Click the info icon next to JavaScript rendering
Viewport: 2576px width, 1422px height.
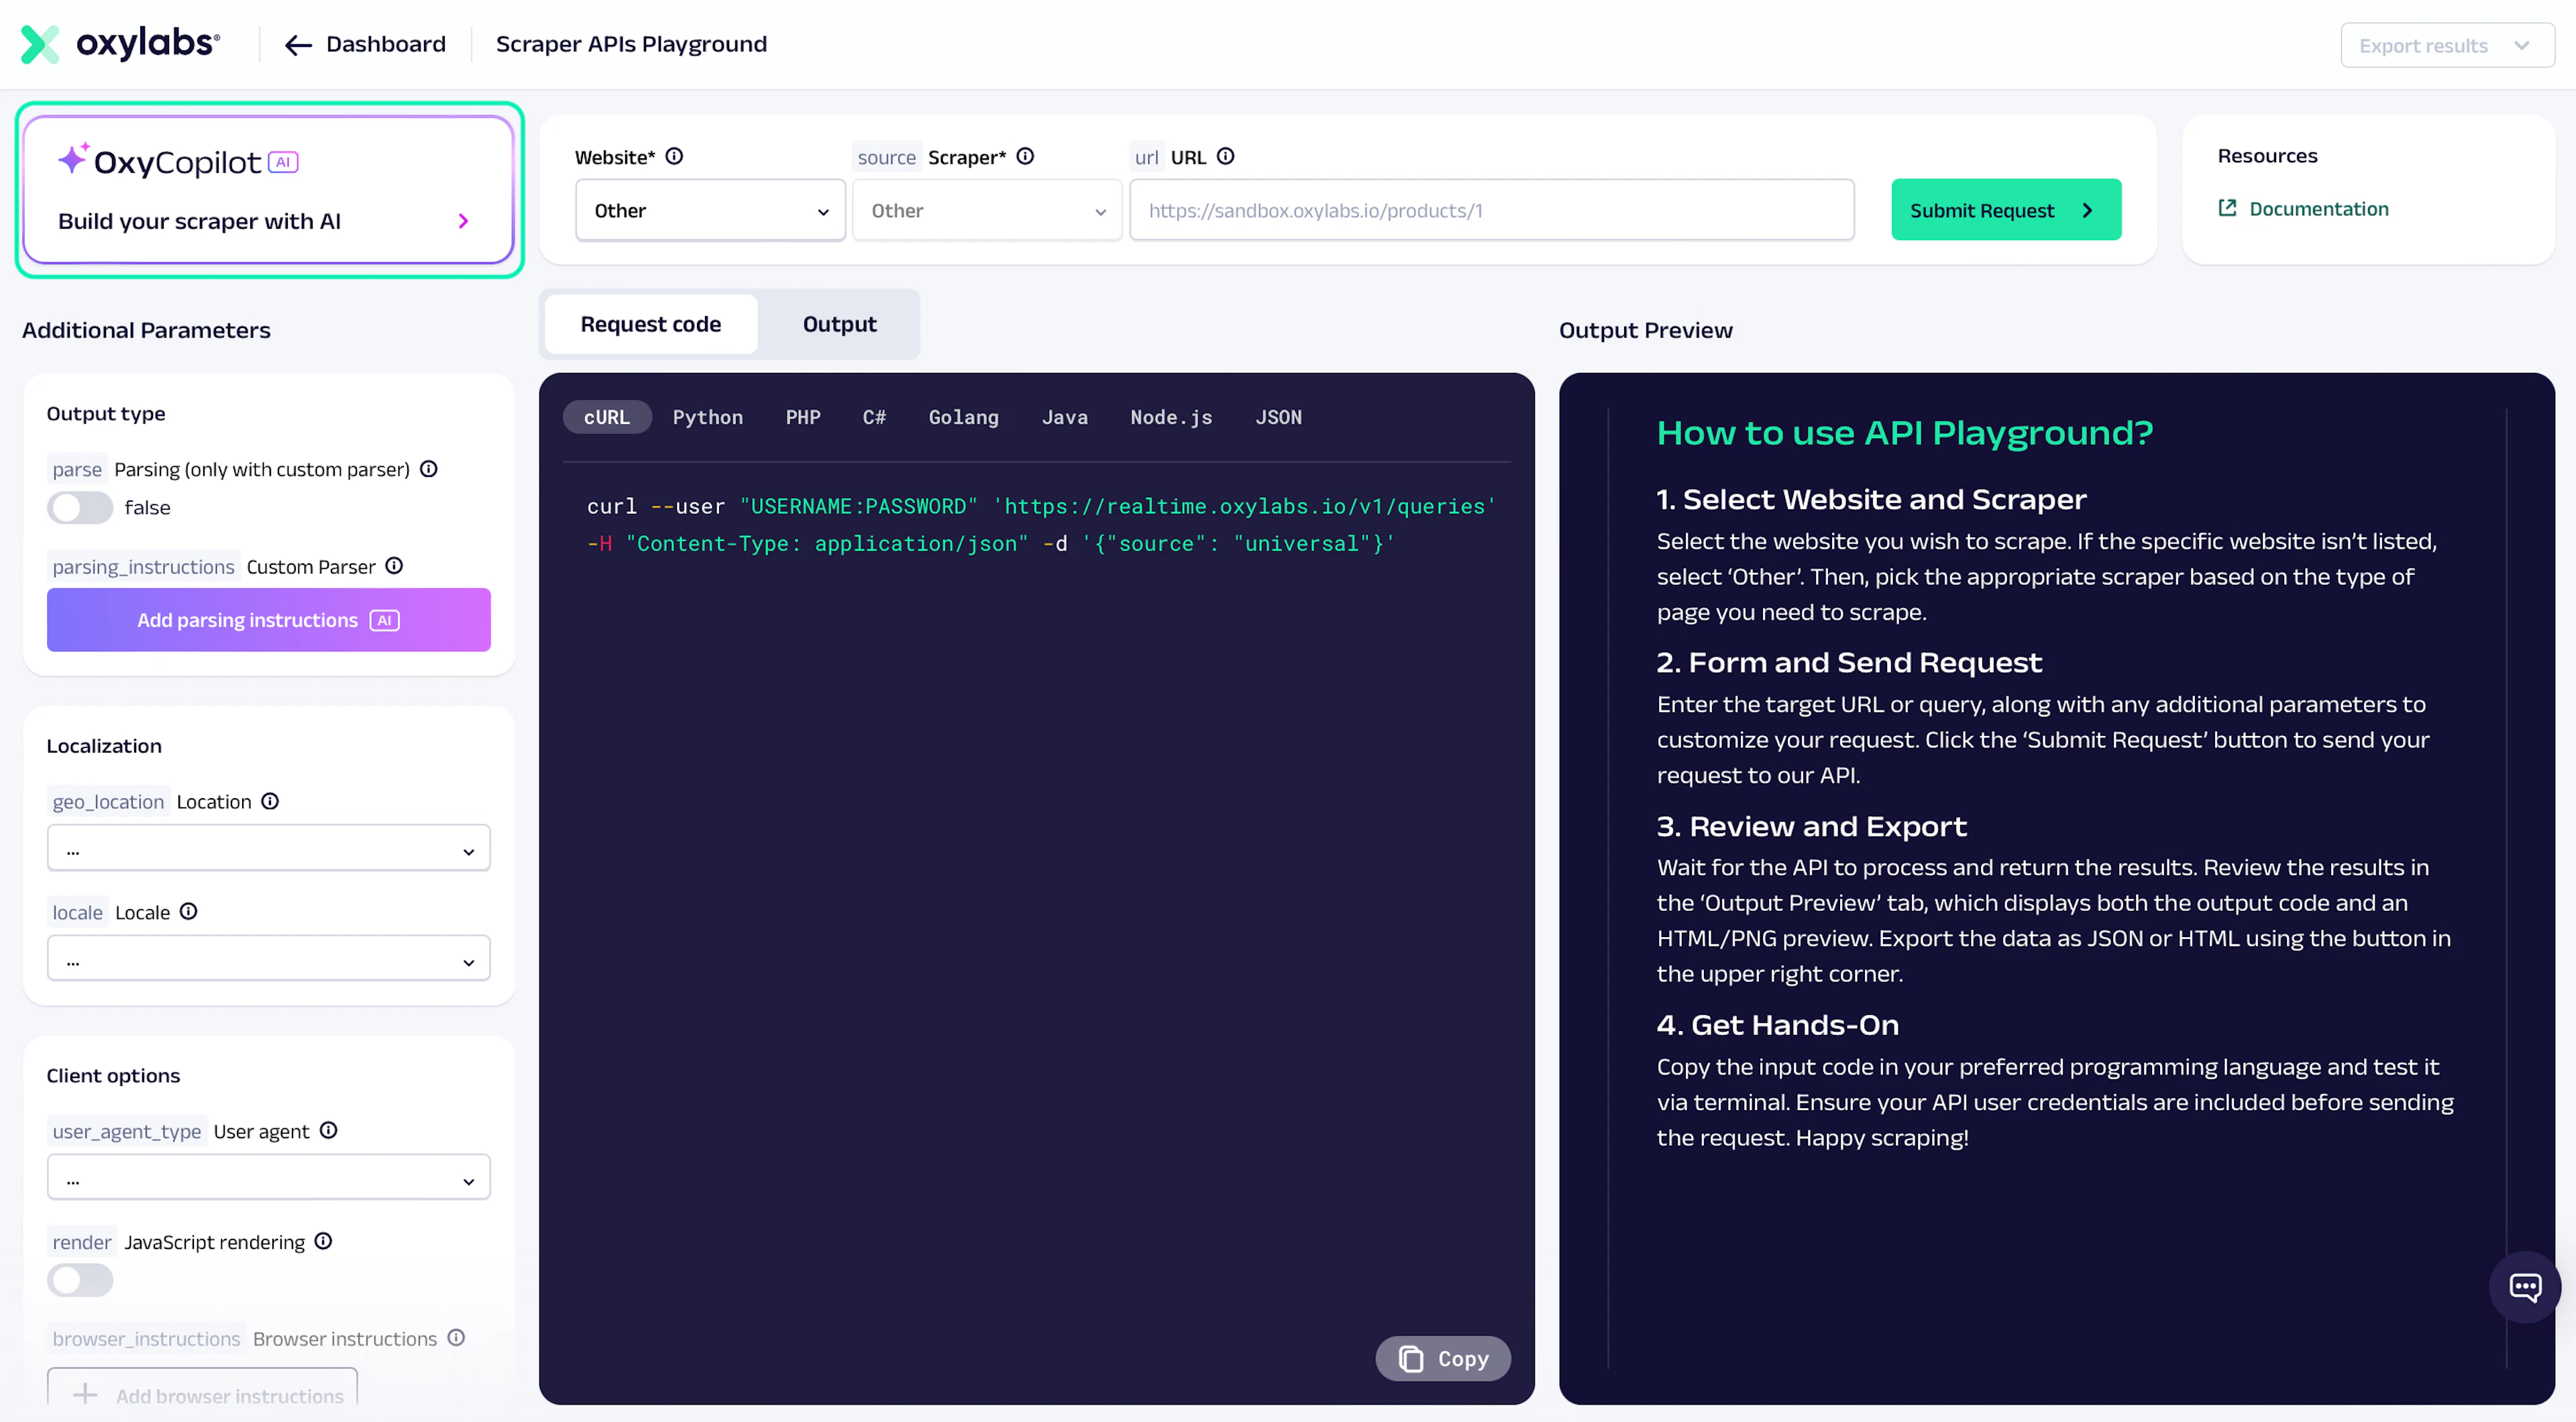click(323, 1241)
